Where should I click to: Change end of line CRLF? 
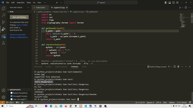click(x=165, y=102)
